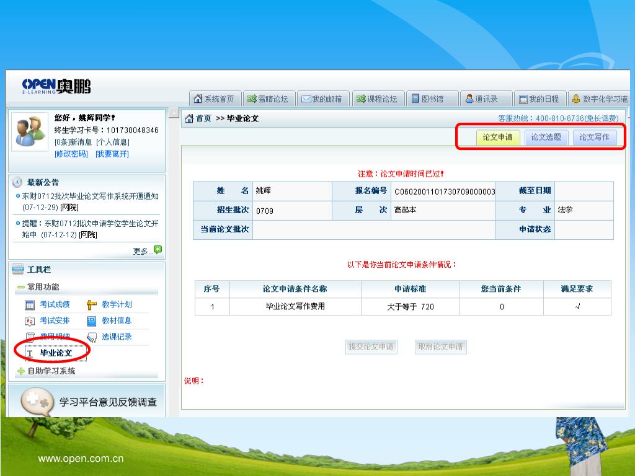Open the 个人信息 link

113,142
